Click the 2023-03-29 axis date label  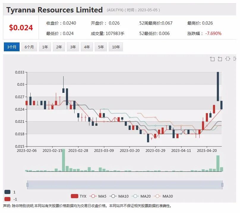point(155,151)
